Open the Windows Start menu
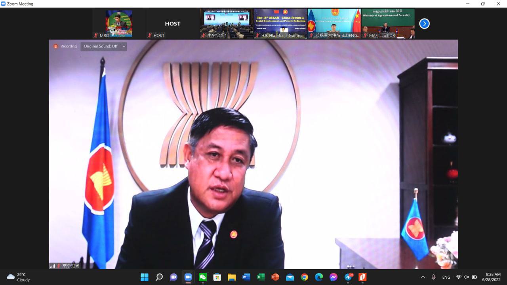Screen dimensions: 507x285 (145, 277)
